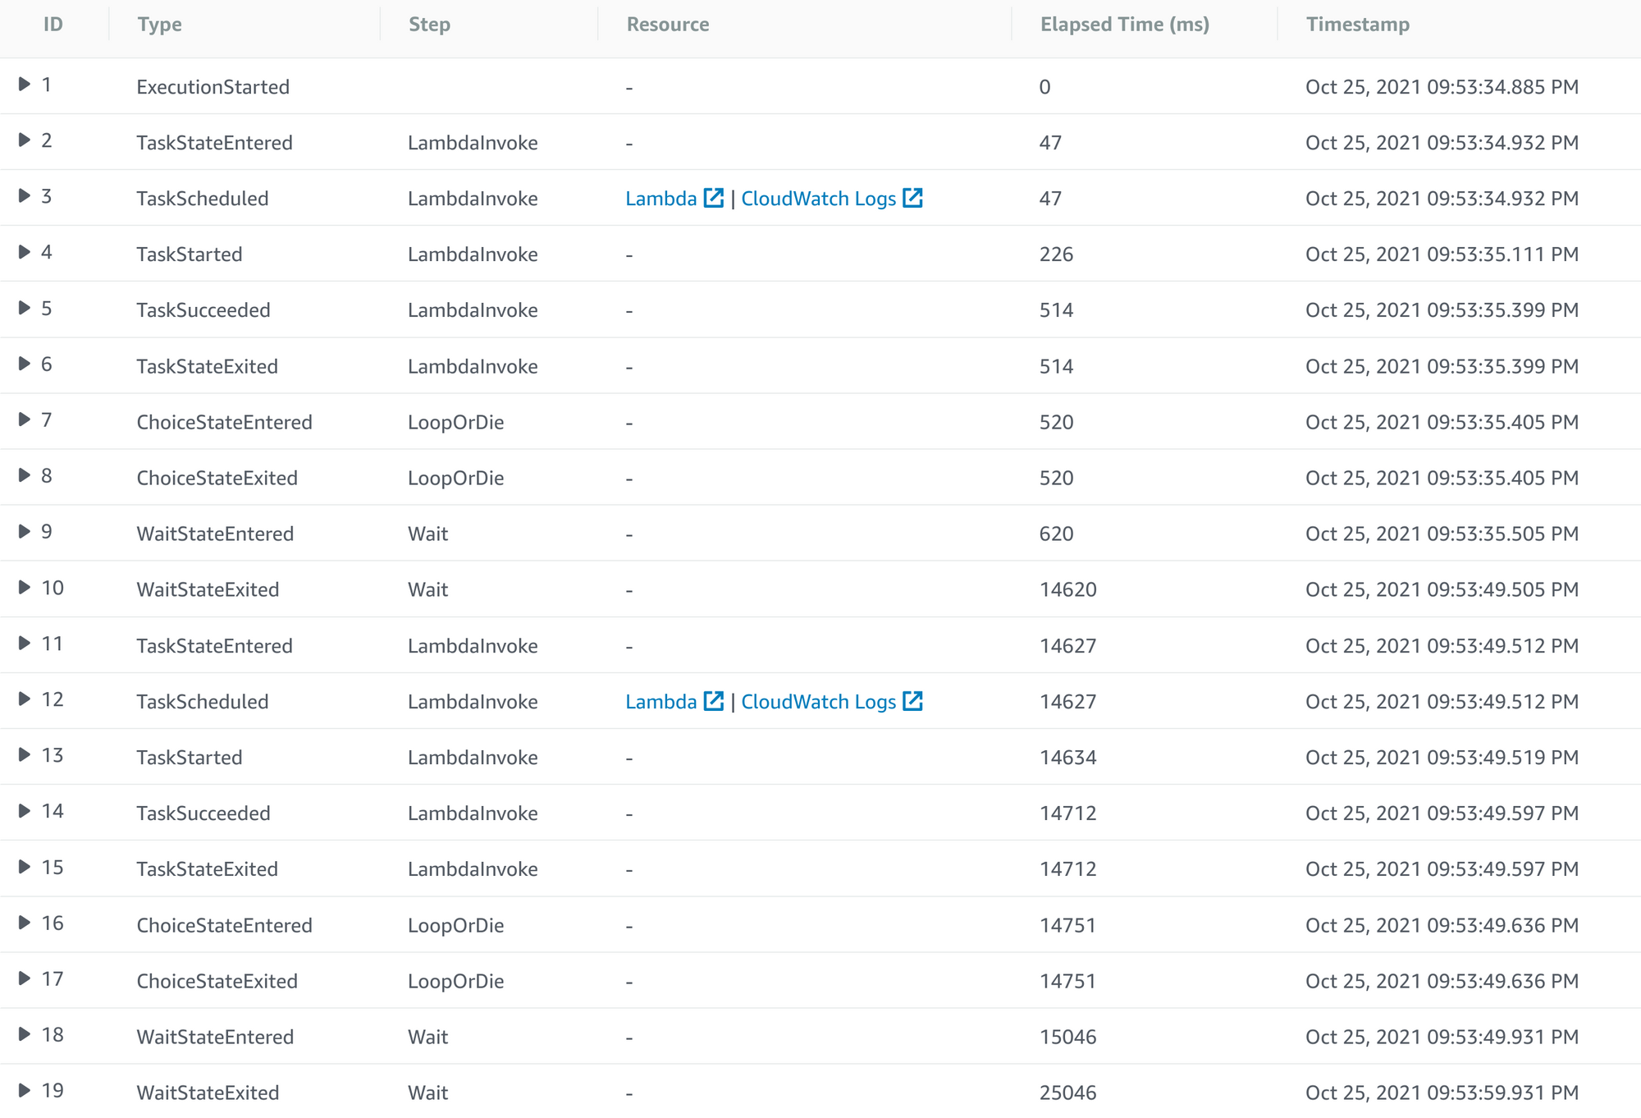Expand event 7 ChoiceStateEntered row
The width and height of the screenshot is (1641, 1118).
pyautogui.click(x=25, y=419)
